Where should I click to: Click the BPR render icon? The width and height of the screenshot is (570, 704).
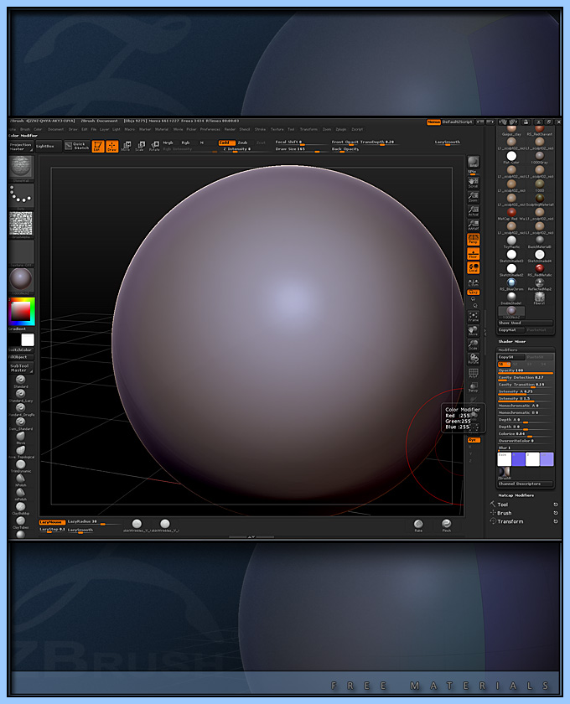[473, 163]
